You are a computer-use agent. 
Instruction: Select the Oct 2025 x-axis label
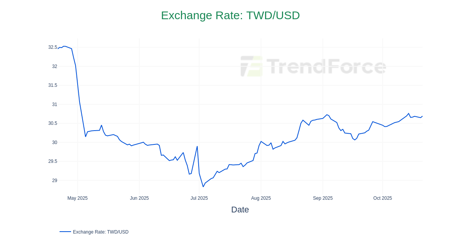coord(383,198)
